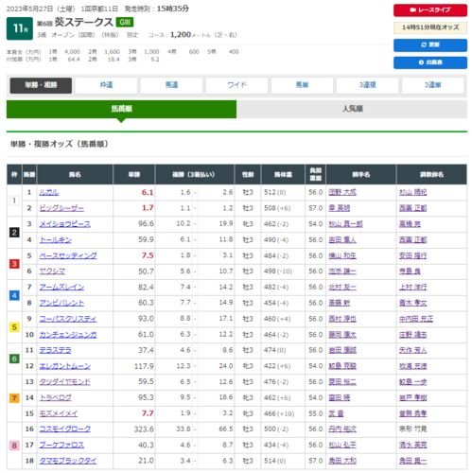Open the 出馬表 blue button
The image size is (472, 473).
[429, 62]
